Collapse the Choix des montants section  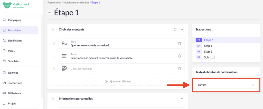tap(182, 29)
